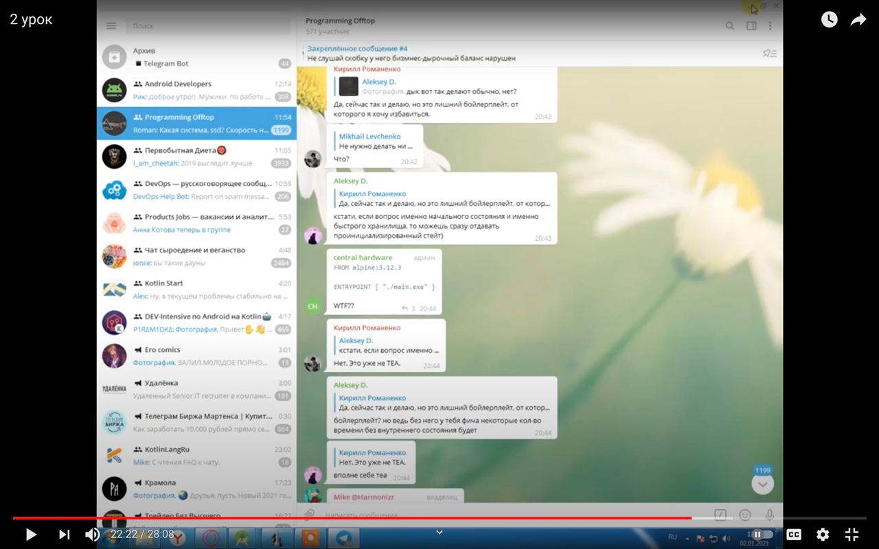Screen dimensions: 879x549
Task: Open the Kotlin Start group
Action: pos(196,290)
